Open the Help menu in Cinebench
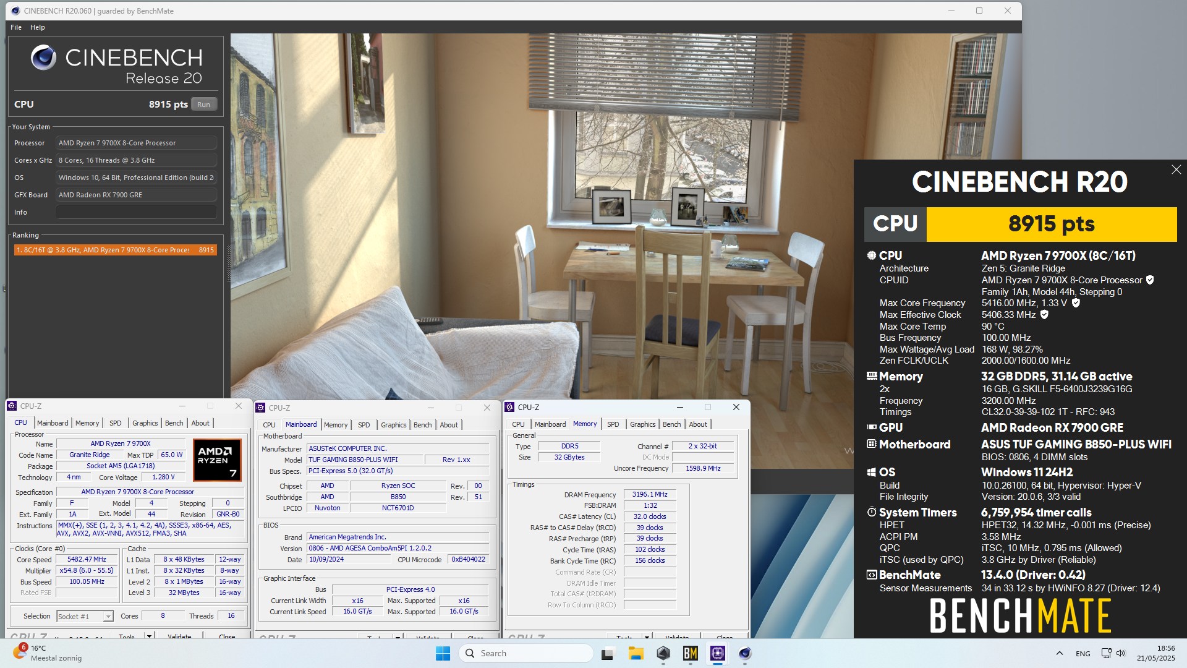1187x668 pixels. coord(38,27)
